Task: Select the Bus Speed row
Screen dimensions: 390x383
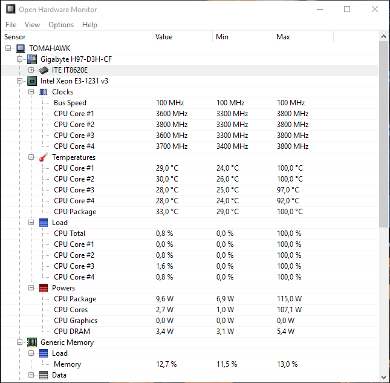Action: tap(190, 103)
